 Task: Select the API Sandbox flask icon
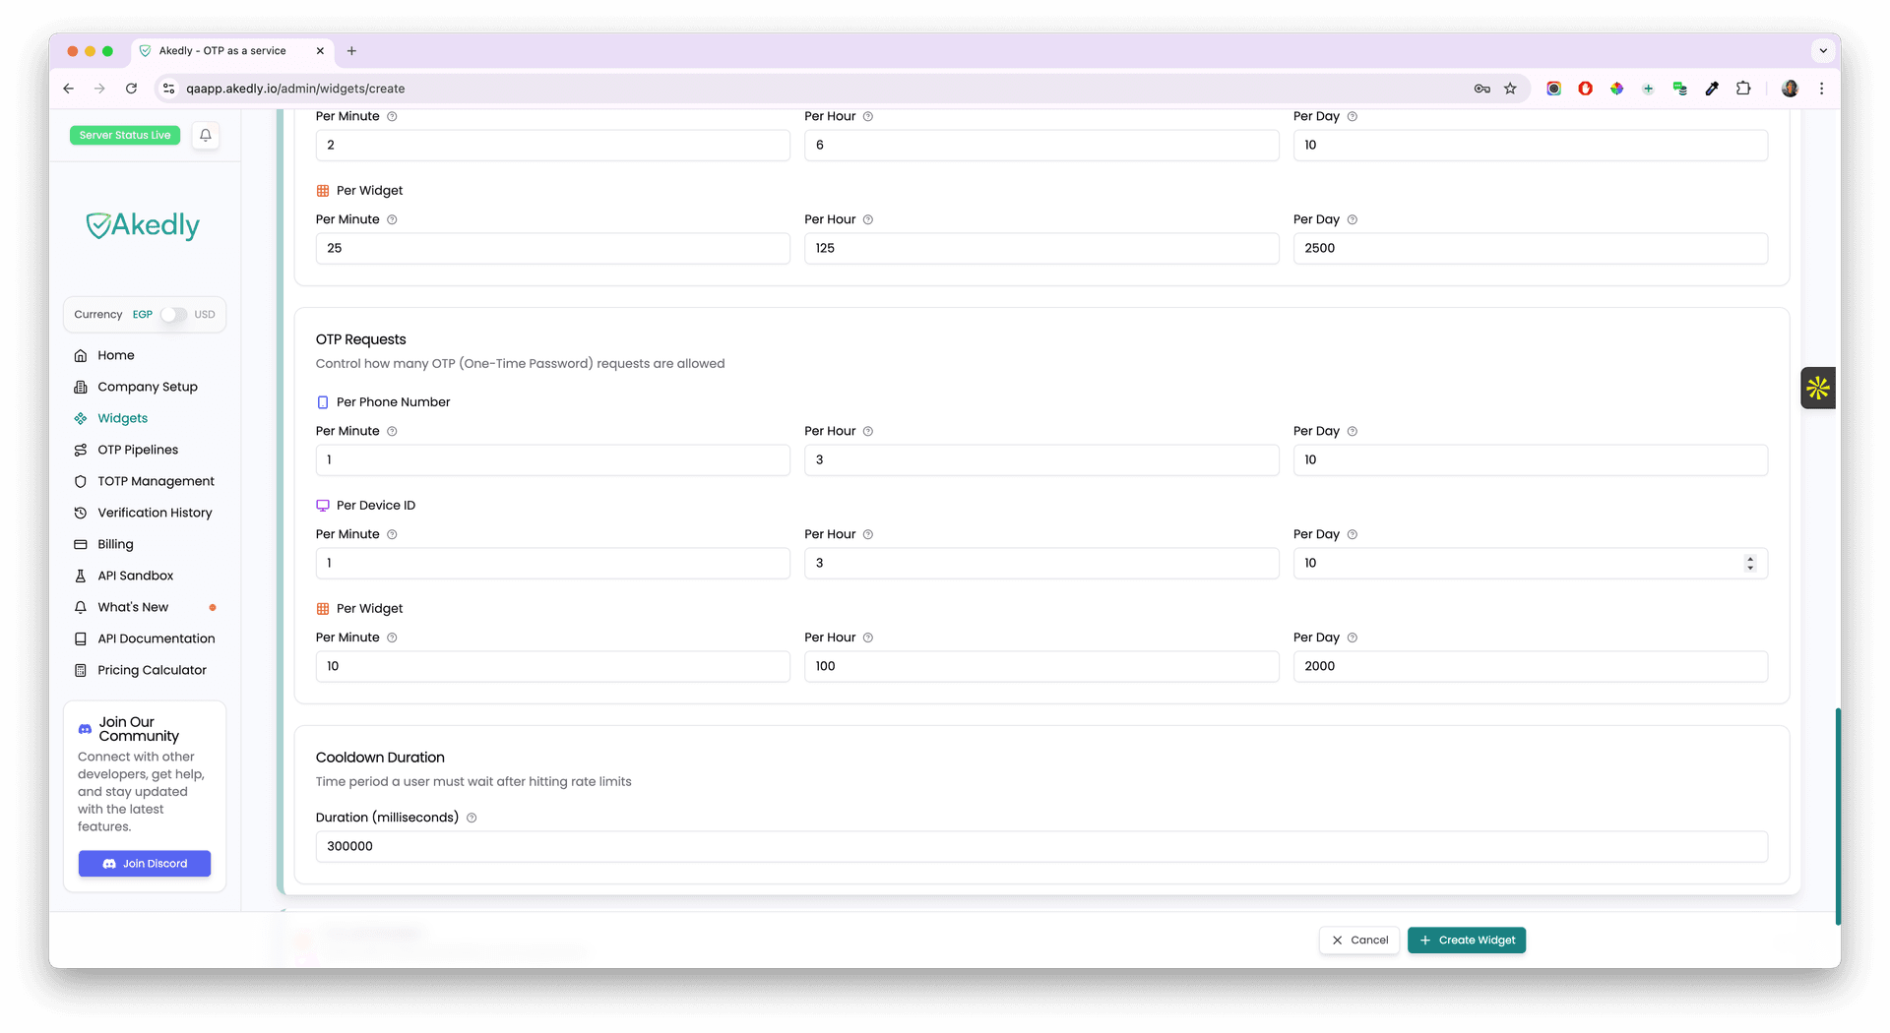click(x=81, y=576)
